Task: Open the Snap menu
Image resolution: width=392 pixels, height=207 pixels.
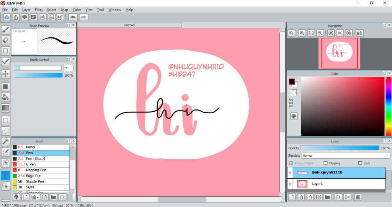Action: click(x=64, y=10)
